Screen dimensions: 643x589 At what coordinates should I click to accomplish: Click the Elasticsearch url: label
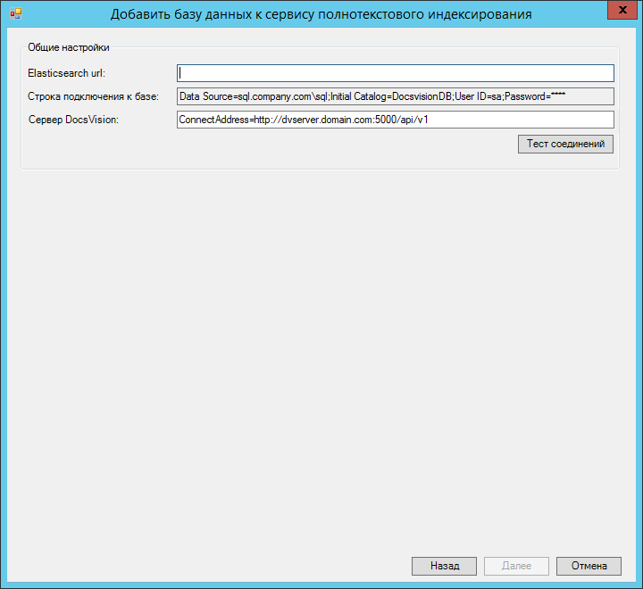point(67,73)
